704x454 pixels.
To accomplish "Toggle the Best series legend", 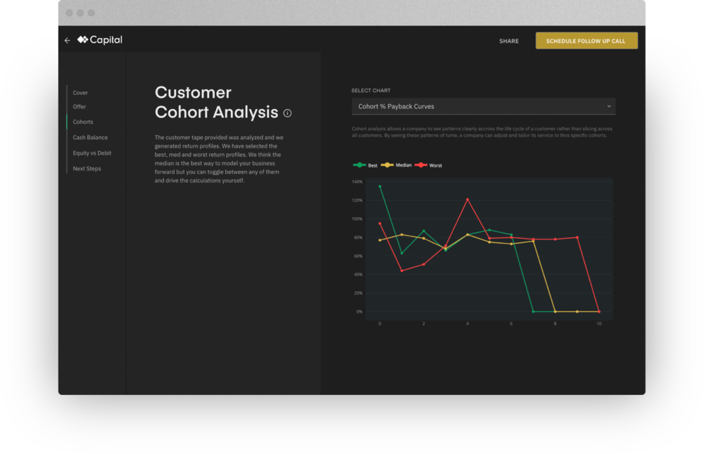I will [365, 165].
